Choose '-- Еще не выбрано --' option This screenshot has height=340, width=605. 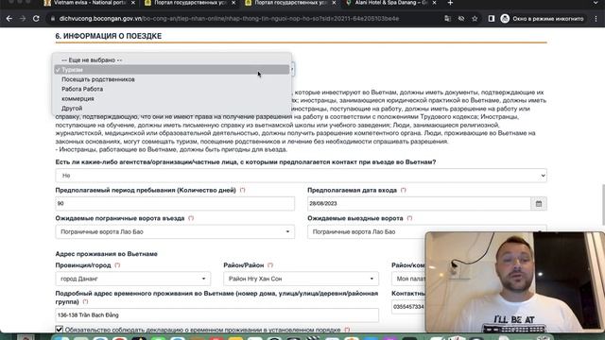click(172, 60)
